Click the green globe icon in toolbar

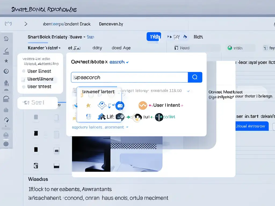[230, 48]
